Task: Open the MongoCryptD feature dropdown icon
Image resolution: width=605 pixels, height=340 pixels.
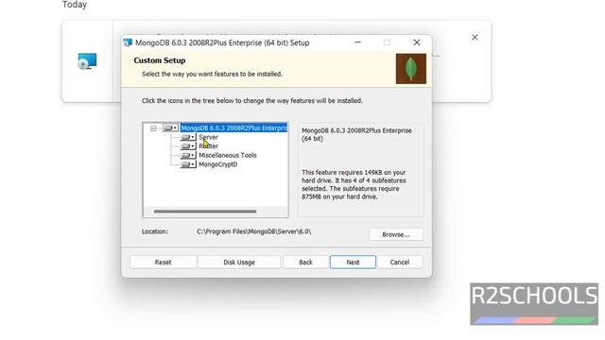Action: [x=188, y=164]
